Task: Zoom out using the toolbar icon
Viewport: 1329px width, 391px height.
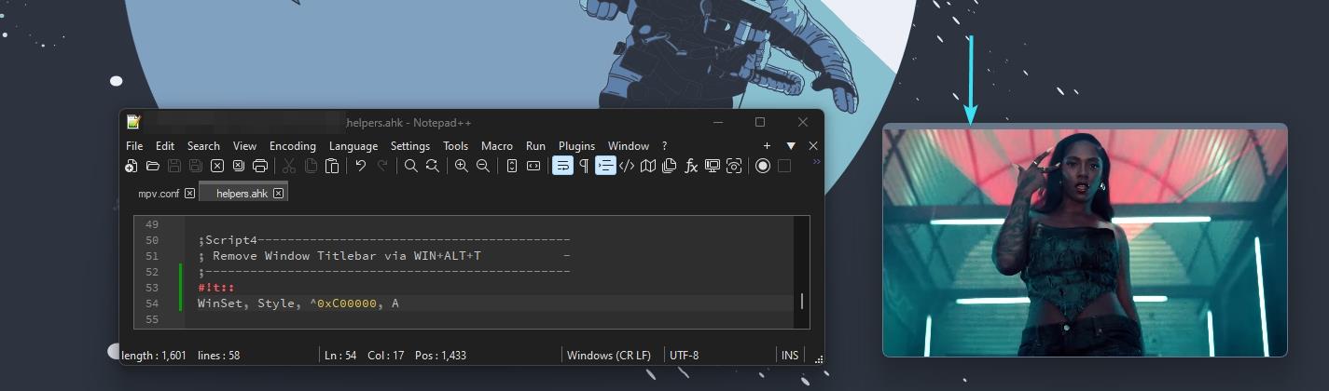Action: coord(482,166)
